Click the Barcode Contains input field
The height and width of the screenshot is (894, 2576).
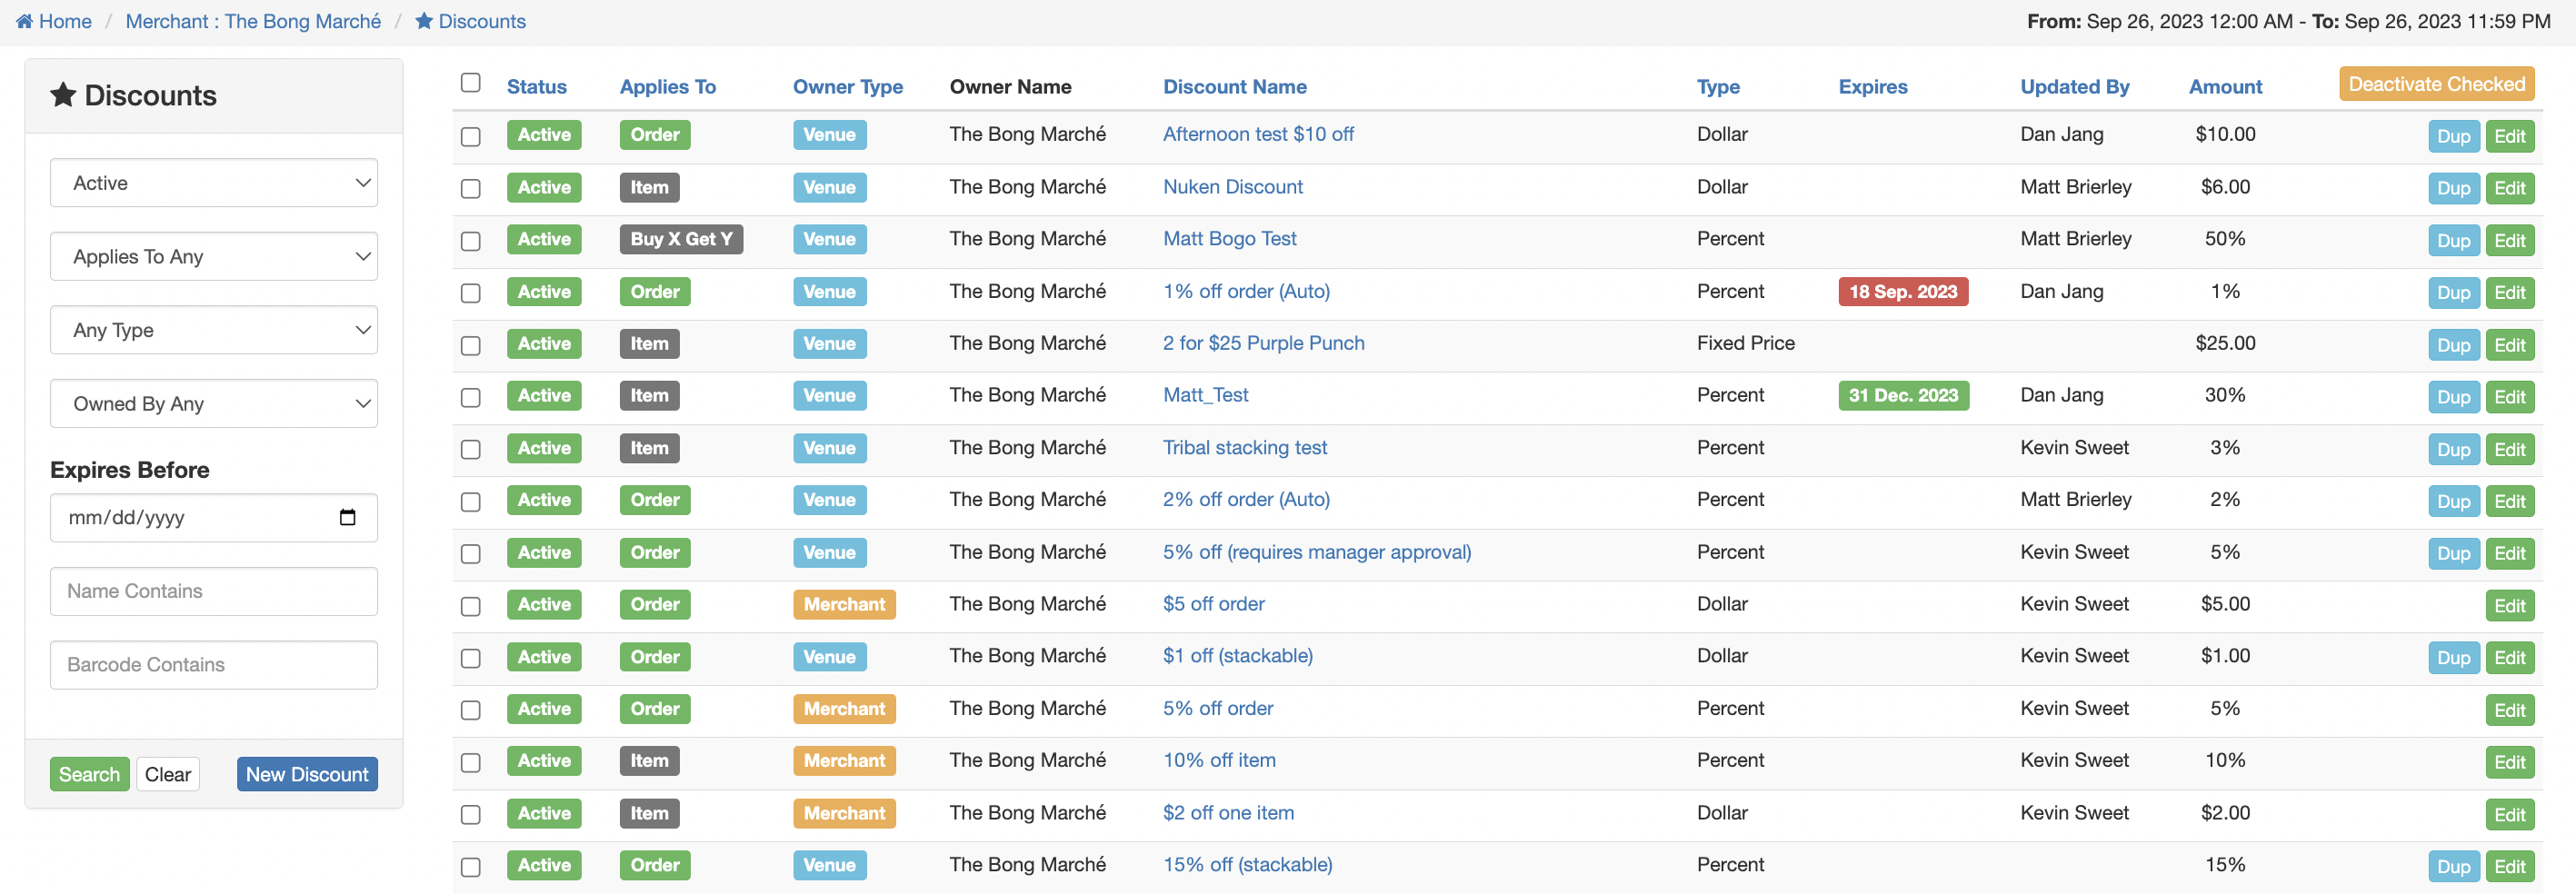pos(214,665)
